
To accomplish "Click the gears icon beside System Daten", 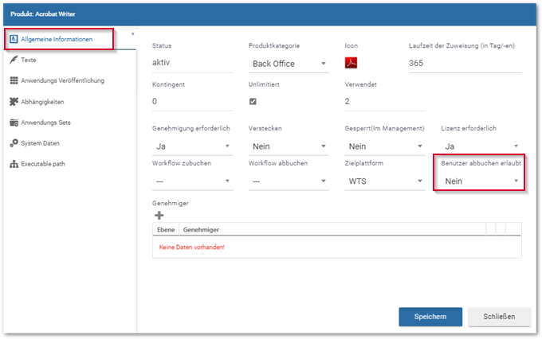I will [14, 143].
